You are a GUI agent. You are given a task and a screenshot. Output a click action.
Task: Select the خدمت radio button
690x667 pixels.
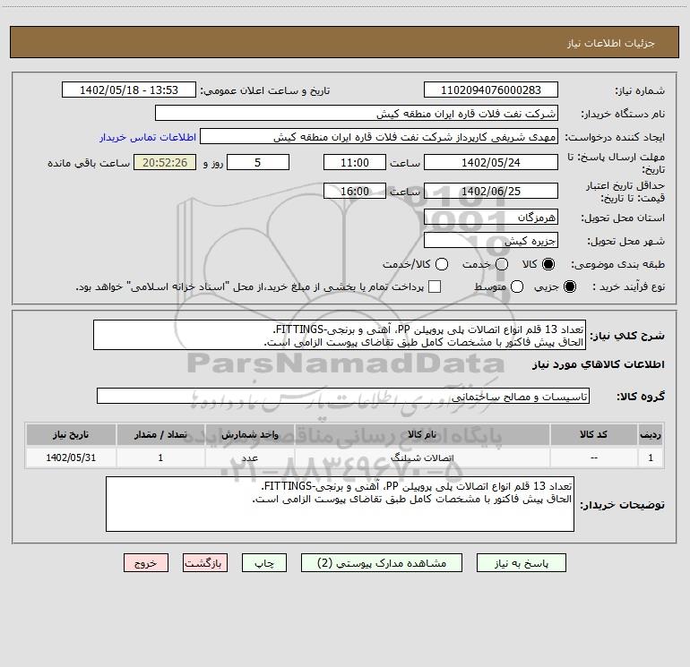(502, 264)
